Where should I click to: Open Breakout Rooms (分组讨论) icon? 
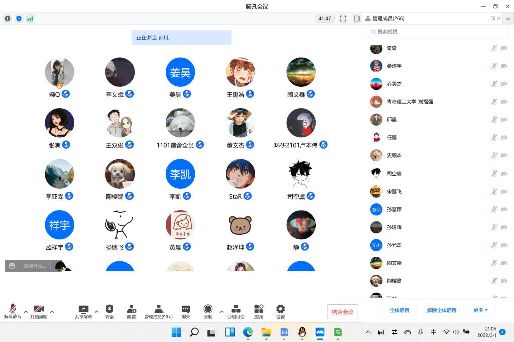(236, 309)
